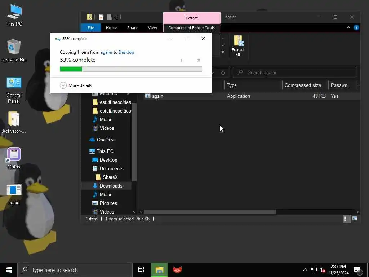Collapse the ribbon with the up chevron
The width and height of the screenshot is (369, 277).
348,27
